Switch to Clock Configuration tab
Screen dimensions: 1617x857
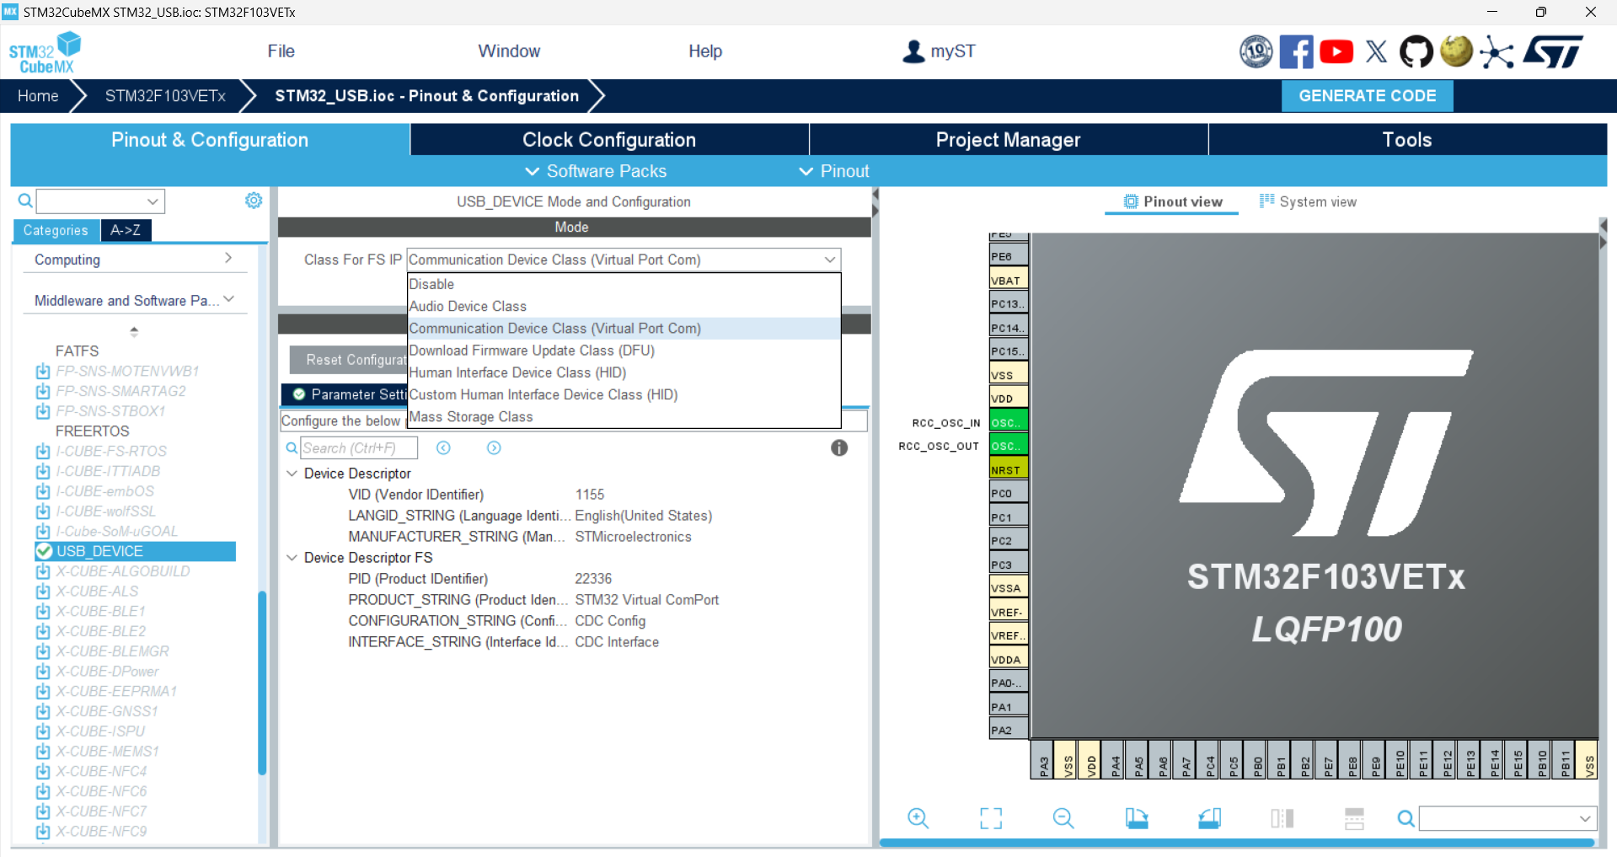(609, 140)
